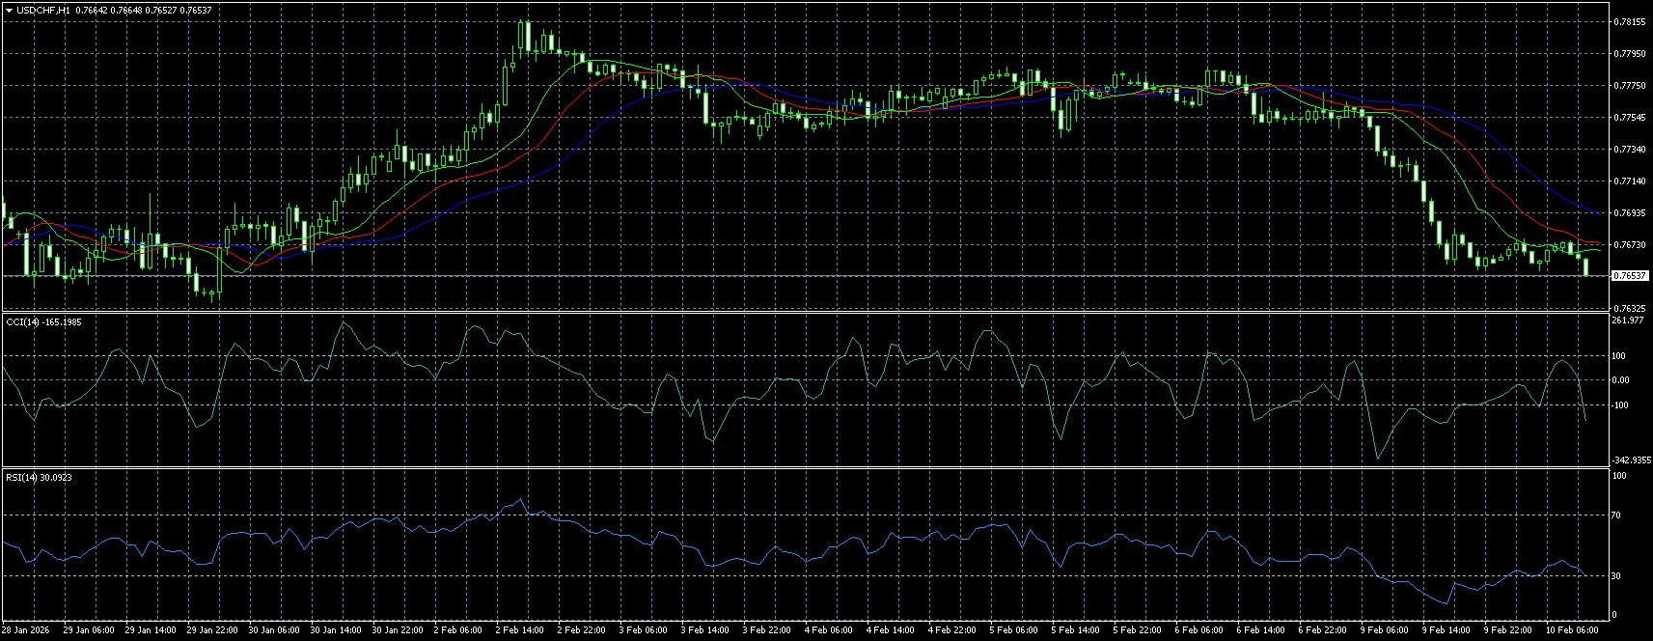This screenshot has height=641, width=1653.
Task: Click the 5 Feb 06:00 time label
Action: click(x=1013, y=630)
